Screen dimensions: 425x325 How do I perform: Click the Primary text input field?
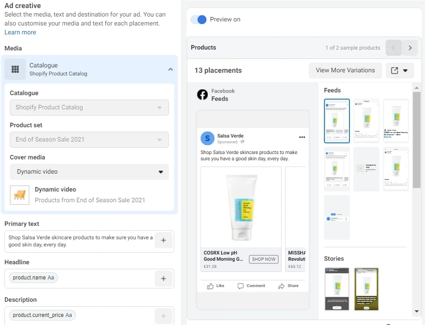tap(80, 241)
